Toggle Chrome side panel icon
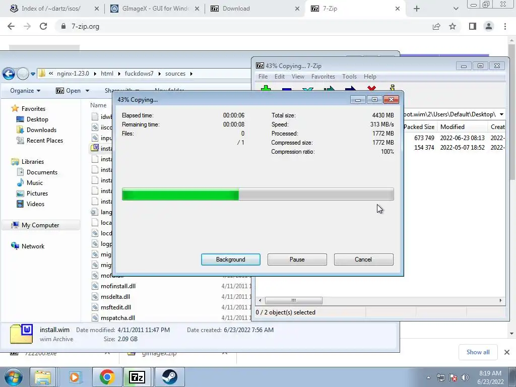The width and height of the screenshot is (516, 387). click(473, 26)
